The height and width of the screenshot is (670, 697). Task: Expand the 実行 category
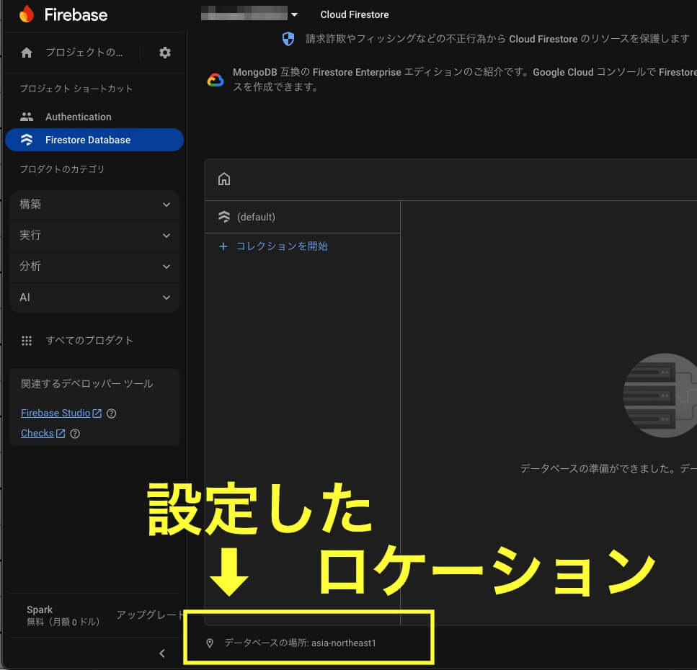pyautogui.click(x=94, y=235)
